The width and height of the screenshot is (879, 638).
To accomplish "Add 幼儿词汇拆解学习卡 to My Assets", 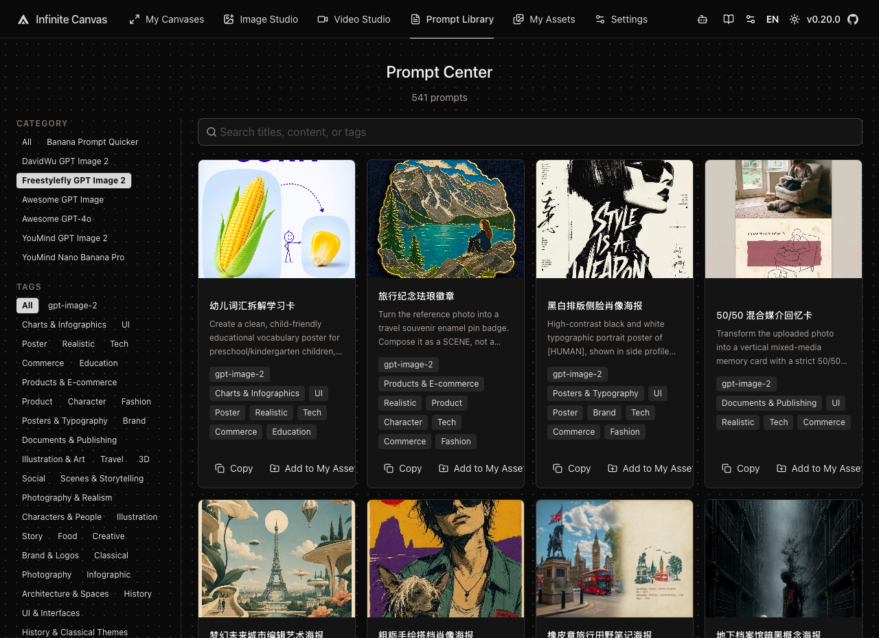I will tap(312, 468).
